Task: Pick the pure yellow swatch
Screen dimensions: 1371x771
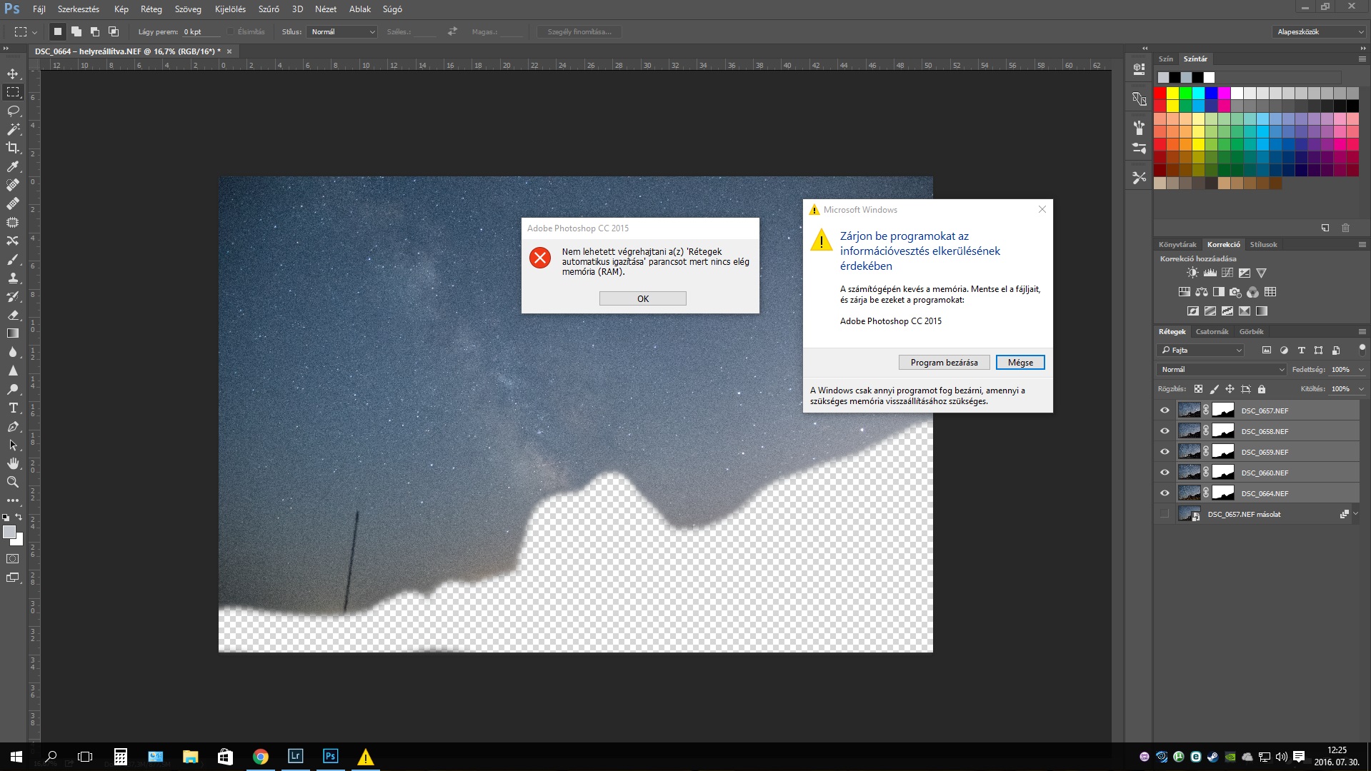Action: coord(1173,94)
